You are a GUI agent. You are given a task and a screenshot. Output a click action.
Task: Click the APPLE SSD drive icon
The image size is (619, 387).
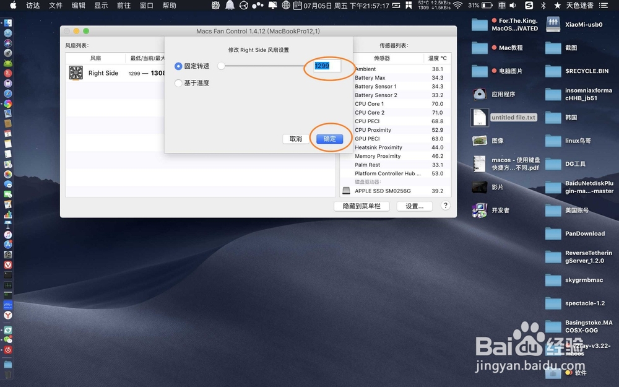346,191
